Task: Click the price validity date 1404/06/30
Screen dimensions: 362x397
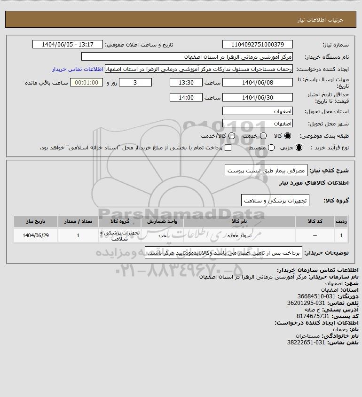Action: pos(257,97)
